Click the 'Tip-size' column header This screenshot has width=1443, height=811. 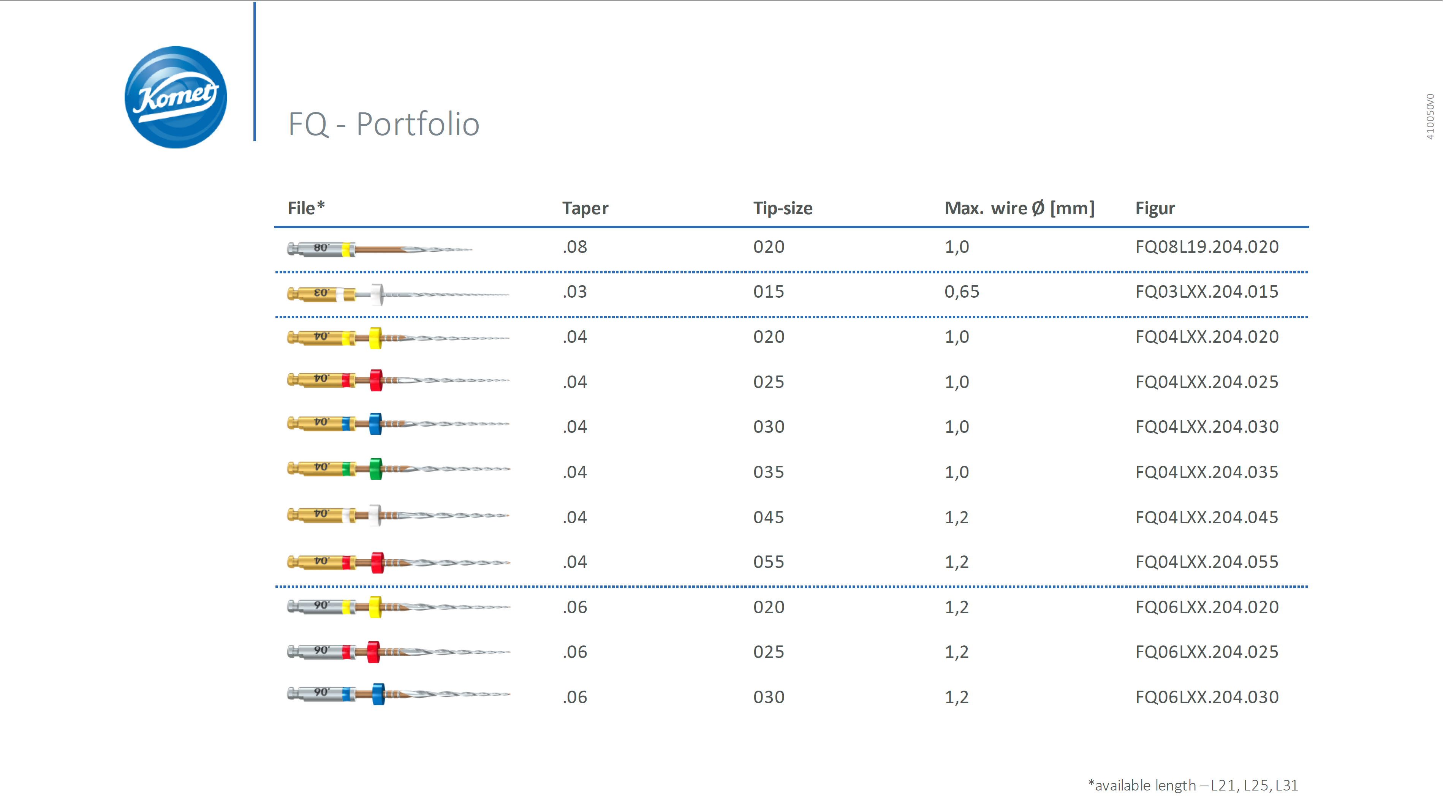click(783, 208)
